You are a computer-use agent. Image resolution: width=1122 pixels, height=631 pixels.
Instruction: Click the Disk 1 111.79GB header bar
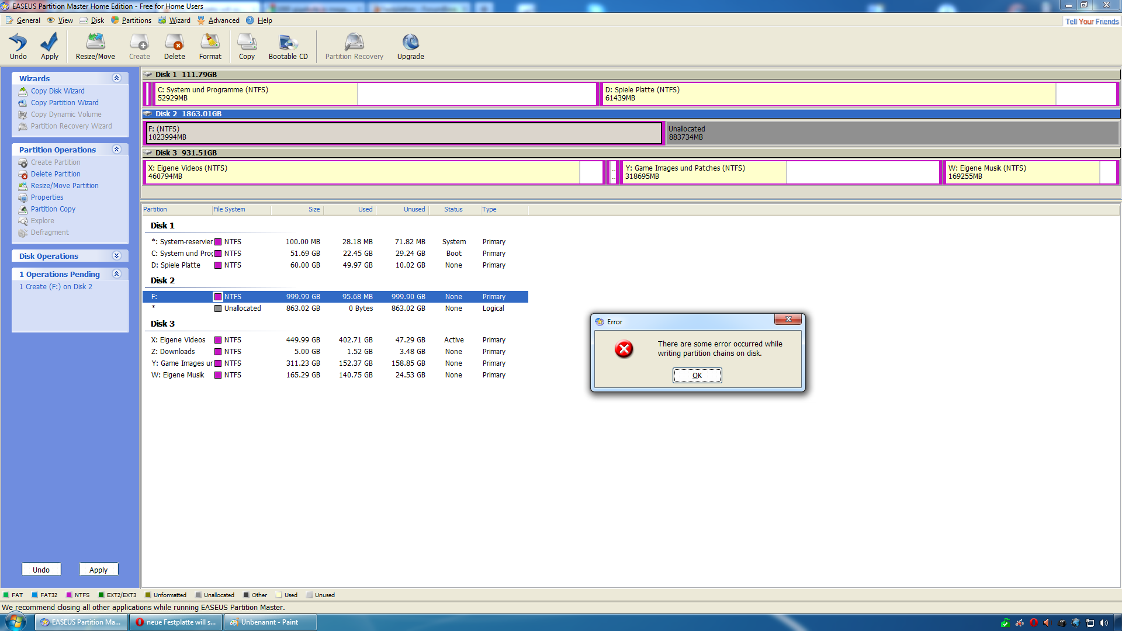[631, 75]
